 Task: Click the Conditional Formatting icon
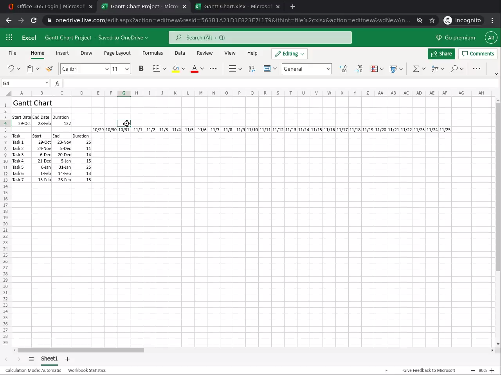[374, 69]
